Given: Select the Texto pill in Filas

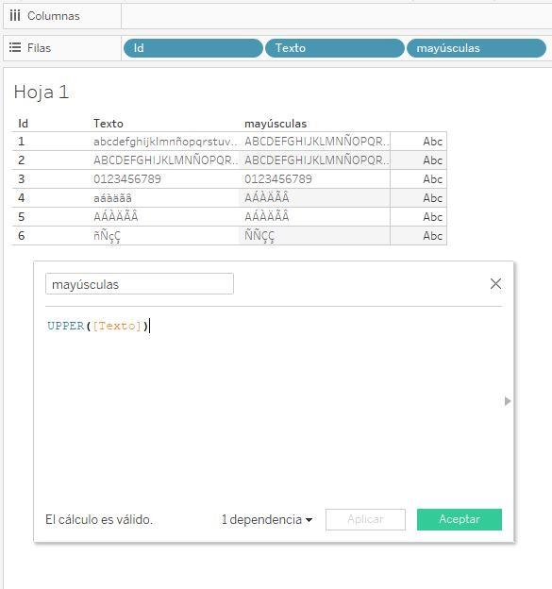Looking at the screenshot, I should click(335, 48).
